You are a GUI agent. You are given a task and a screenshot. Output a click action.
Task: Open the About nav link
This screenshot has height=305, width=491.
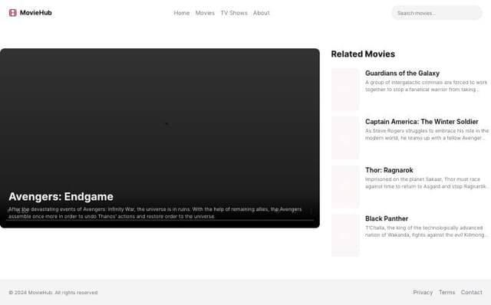pyautogui.click(x=261, y=13)
